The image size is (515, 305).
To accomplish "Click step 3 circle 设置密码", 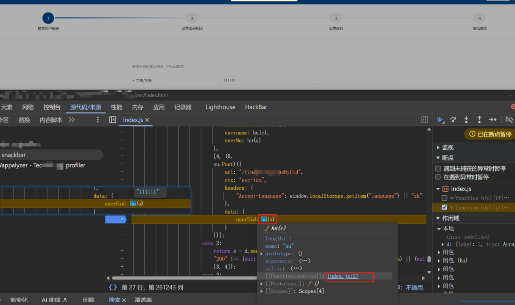I will click(336, 18).
